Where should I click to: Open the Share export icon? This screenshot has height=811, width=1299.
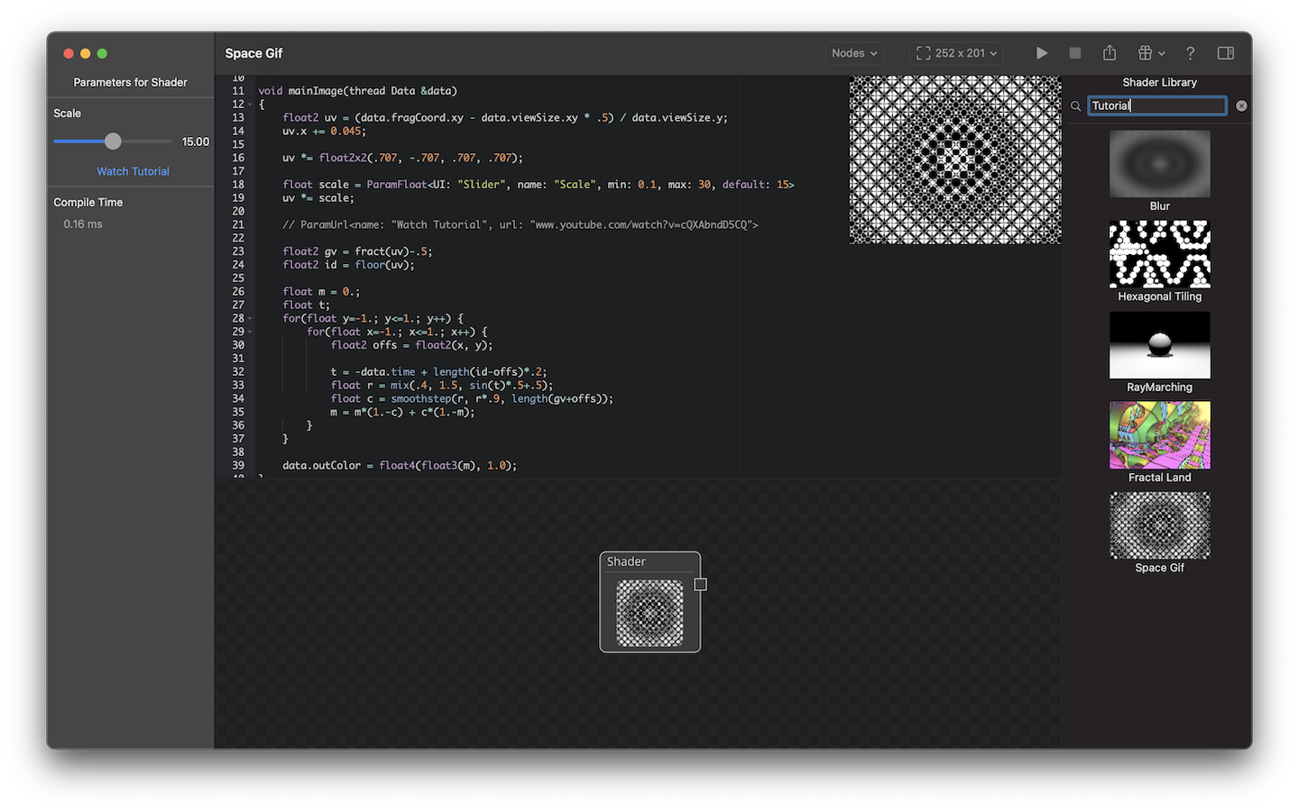(x=1110, y=53)
